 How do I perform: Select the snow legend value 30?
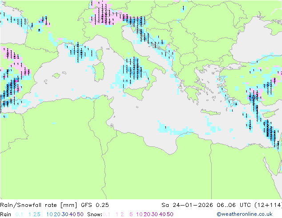pyautogui.click(x=155, y=214)
